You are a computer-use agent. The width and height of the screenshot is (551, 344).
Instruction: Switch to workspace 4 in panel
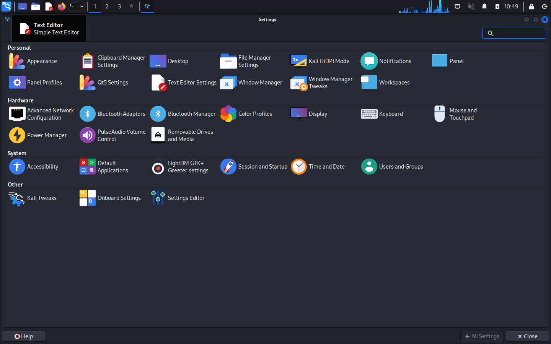tap(131, 6)
